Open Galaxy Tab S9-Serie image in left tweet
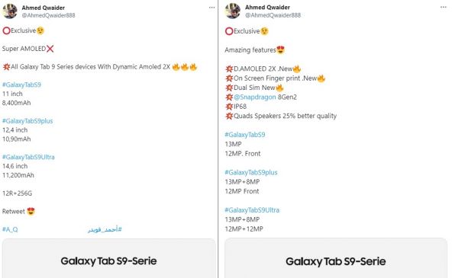 109,258
